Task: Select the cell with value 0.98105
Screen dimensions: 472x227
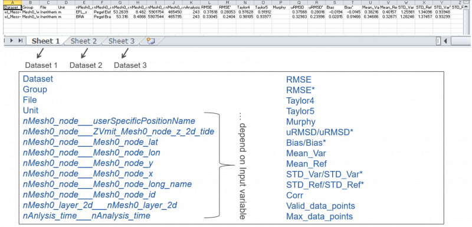Action: pyautogui.click(x=245, y=17)
